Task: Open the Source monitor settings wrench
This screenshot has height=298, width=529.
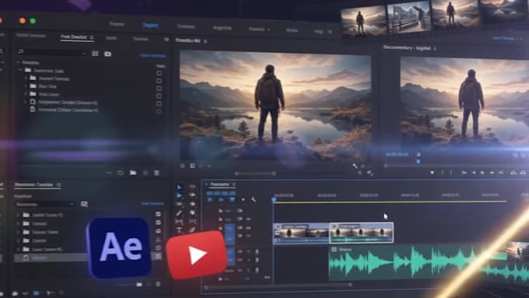Action: pyautogui.click(x=355, y=166)
